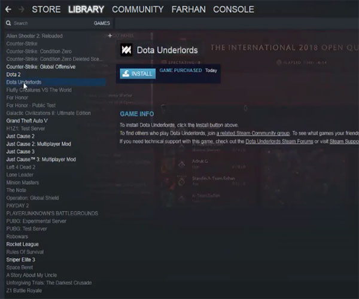
Task: Click the INSTALL button
Action: pos(138,74)
